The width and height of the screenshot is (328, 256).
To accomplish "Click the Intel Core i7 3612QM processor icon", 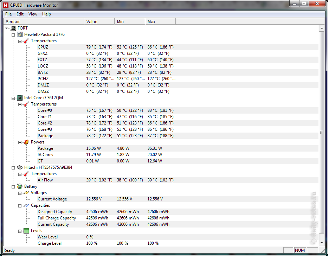I will tap(20, 98).
